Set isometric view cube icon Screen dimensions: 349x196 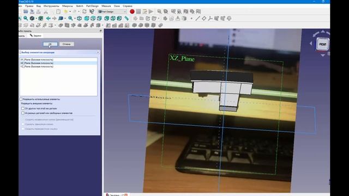[x=79, y=19]
